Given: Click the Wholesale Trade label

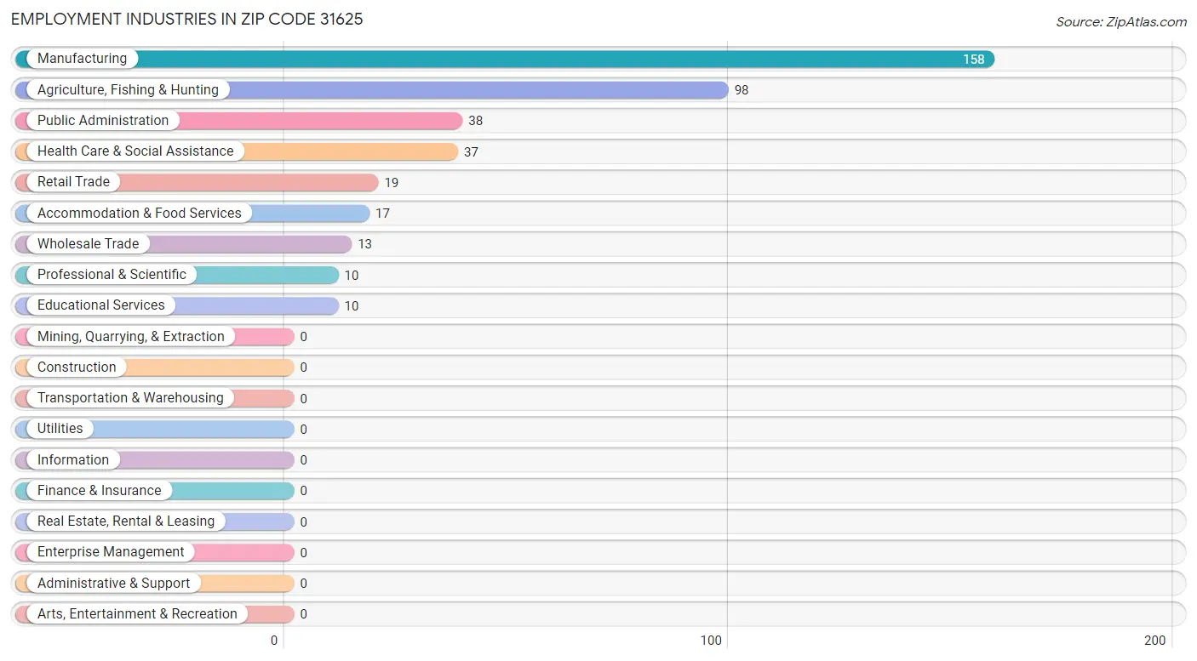Looking at the screenshot, I should pos(88,243).
